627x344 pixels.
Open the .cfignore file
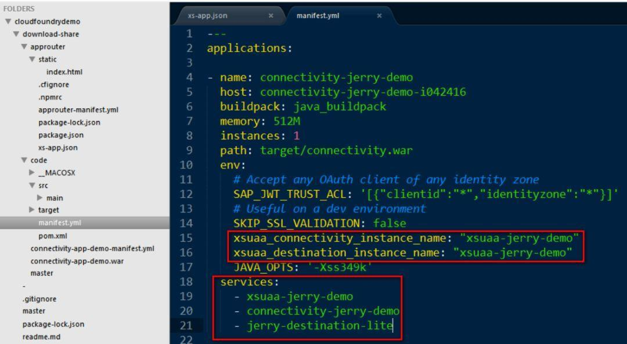click(x=53, y=85)
